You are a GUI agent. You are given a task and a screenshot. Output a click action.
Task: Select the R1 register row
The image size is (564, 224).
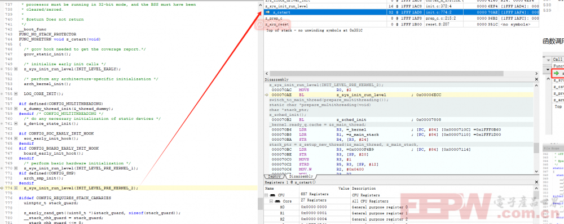pos(399,213)
